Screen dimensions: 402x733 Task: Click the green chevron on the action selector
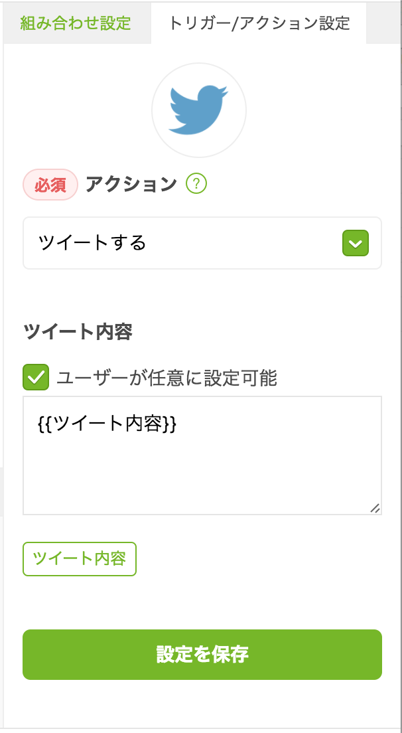355,243
